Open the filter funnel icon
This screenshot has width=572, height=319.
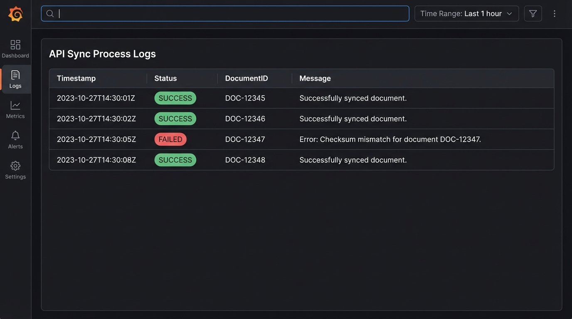tap(533, 13)
